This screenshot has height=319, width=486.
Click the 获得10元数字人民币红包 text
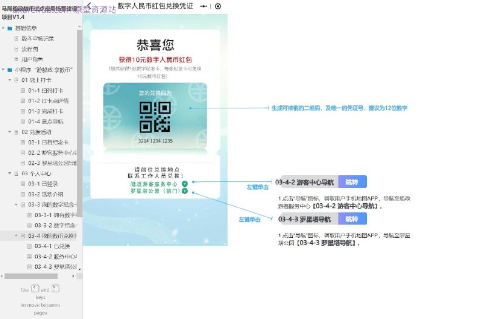click(x=156, y=59)
